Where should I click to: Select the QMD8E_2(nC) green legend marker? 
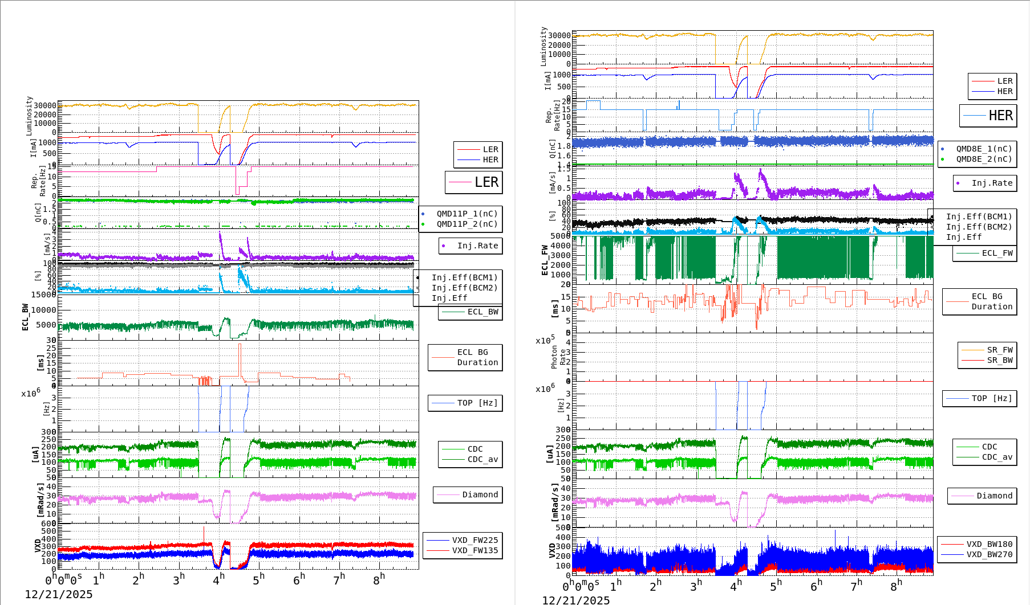click(943, 160)
